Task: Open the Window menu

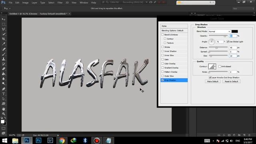Action: point(84,3)
